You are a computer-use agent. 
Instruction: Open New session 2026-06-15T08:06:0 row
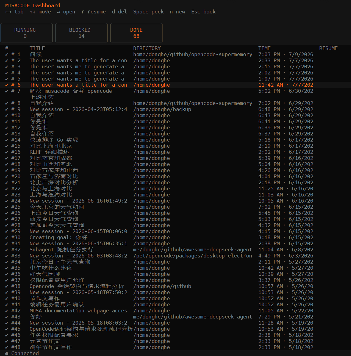[175, 231]
